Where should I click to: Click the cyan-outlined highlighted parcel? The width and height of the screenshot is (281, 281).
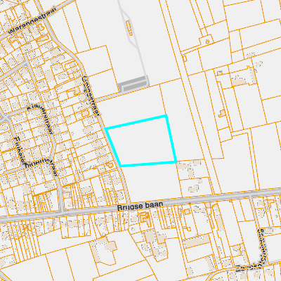(x=142, y=141)
